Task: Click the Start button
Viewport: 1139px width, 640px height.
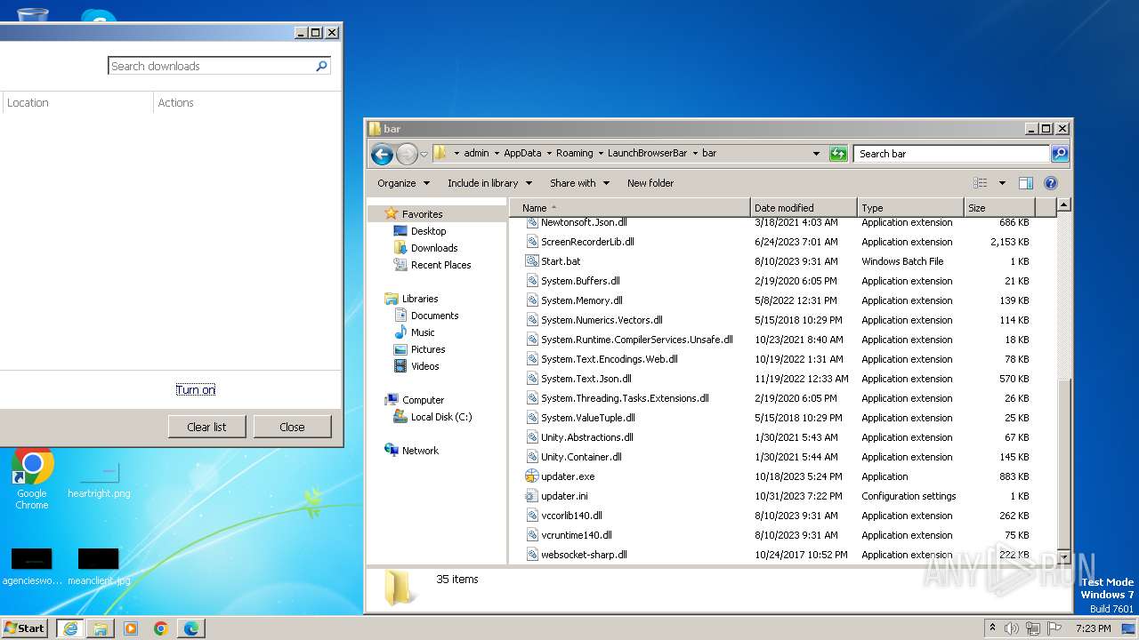Action: click(24, 628)
